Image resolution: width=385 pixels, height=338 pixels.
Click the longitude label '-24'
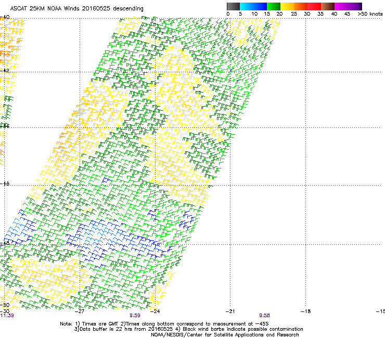tap(155, 311)
